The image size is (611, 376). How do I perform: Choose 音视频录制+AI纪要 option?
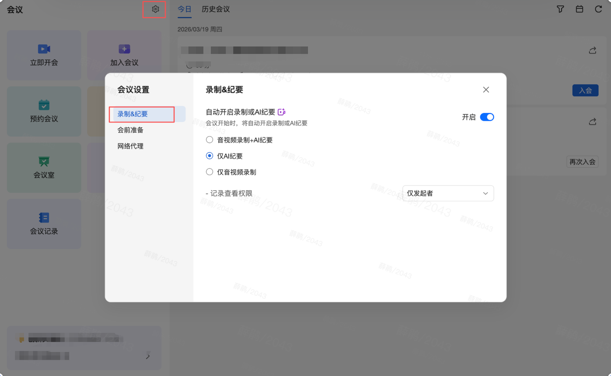[x=210, y=140]
